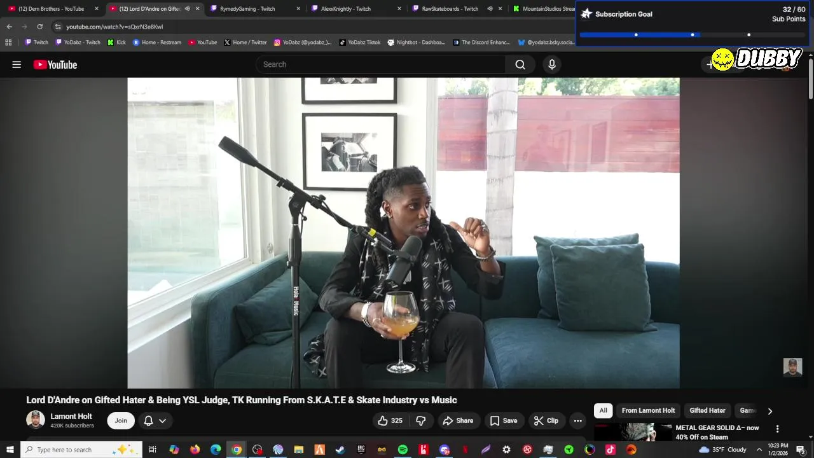Viewport: 814px width, 458px height.
Task: Open the Kick bookmark
Action: 116,43
